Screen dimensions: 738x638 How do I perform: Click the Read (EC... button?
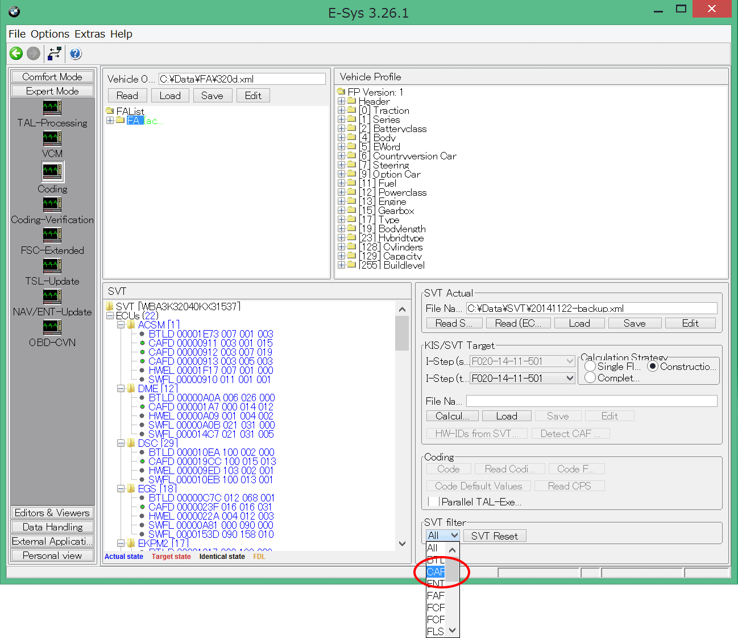pyautogui.click(x=518, y=323)
